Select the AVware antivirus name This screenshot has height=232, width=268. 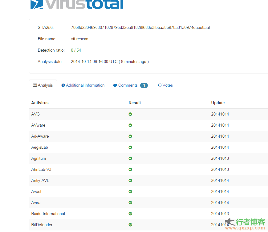pos(38,125)
